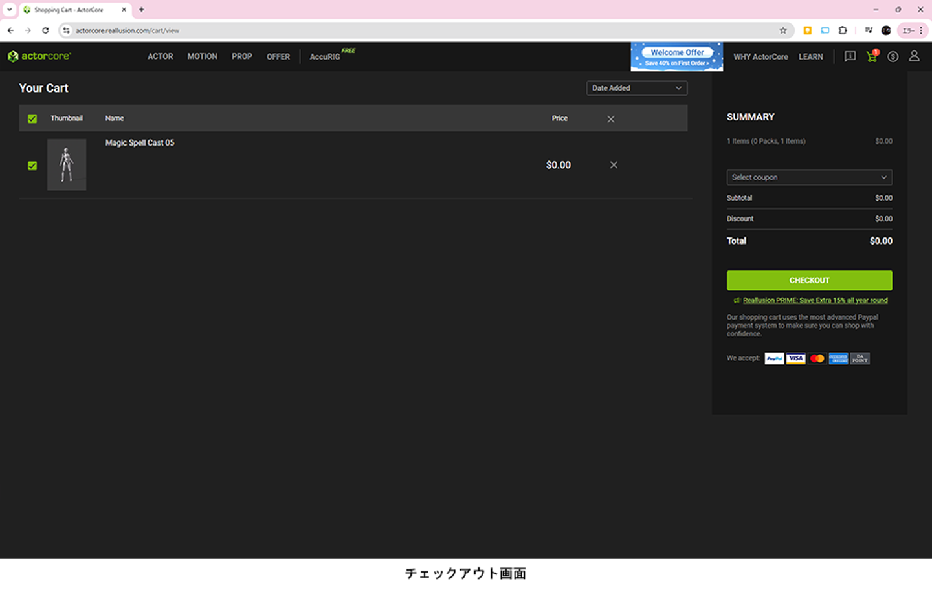Open the WHY ActorCore menu
This screenshot has width=932, height=590.
click(760, 57)
